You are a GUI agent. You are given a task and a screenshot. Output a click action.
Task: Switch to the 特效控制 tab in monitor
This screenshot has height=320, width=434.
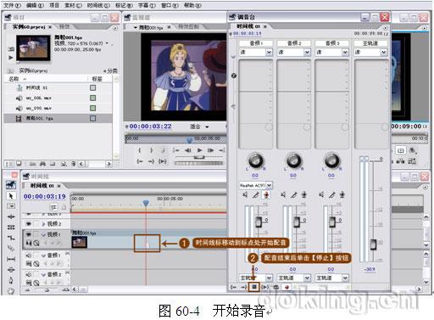(188, 27)
